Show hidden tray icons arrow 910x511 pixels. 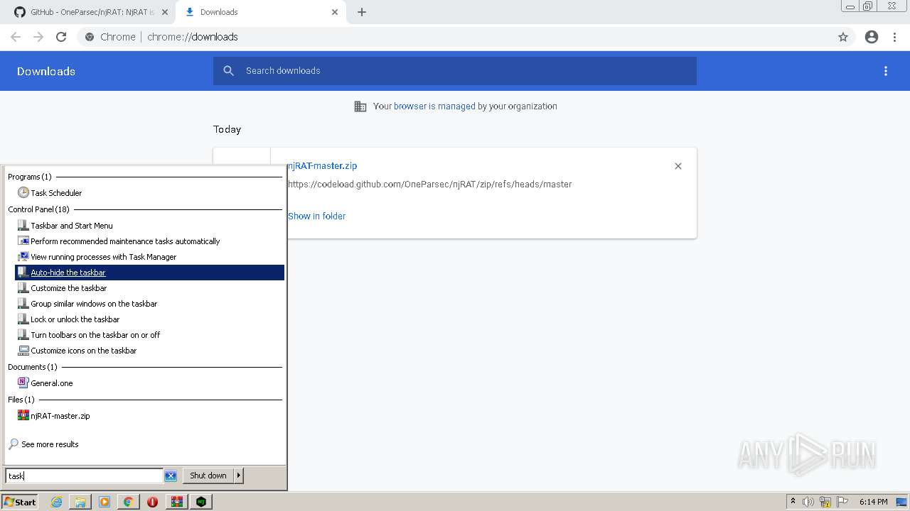pyautogui.click(x=793, y=502)
